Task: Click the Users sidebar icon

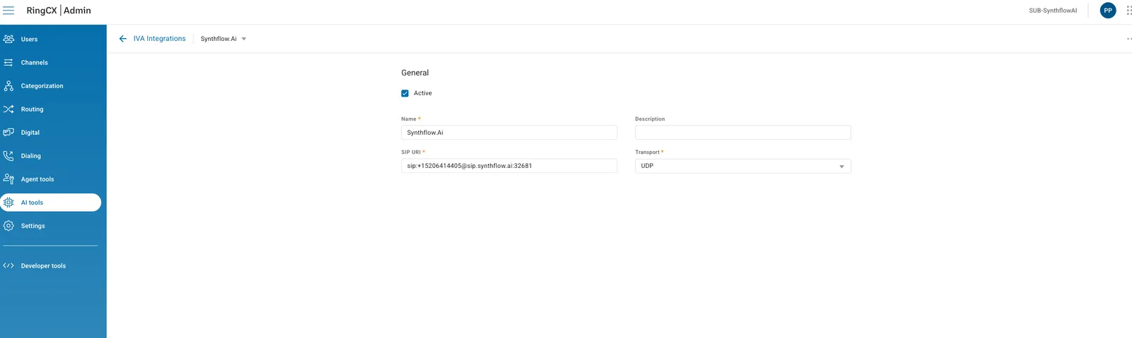Action: [x=8, y=39]
